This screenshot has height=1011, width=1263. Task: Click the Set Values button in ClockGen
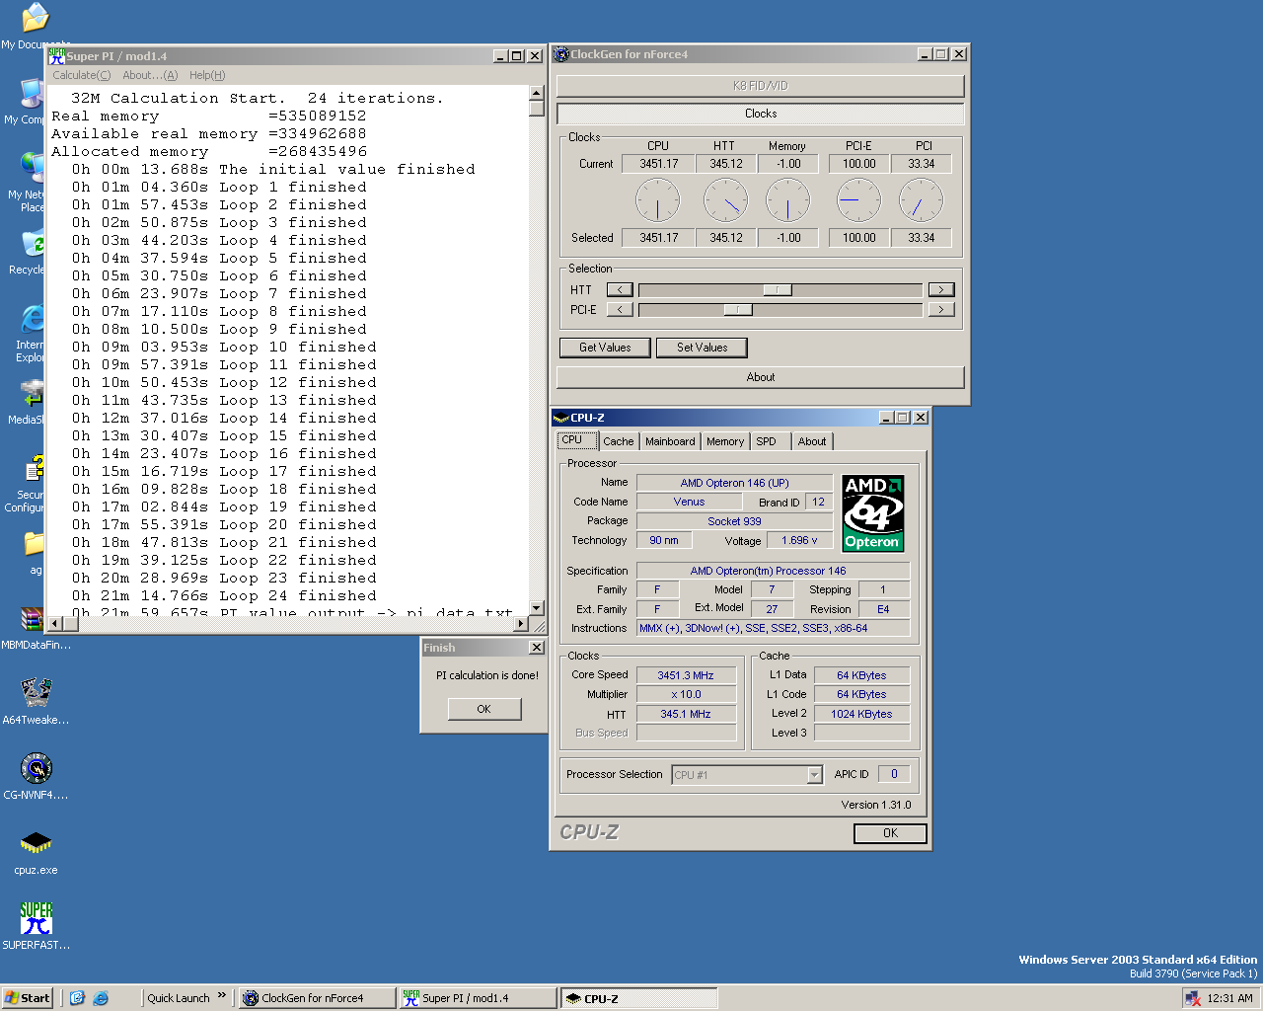point(702,348)
